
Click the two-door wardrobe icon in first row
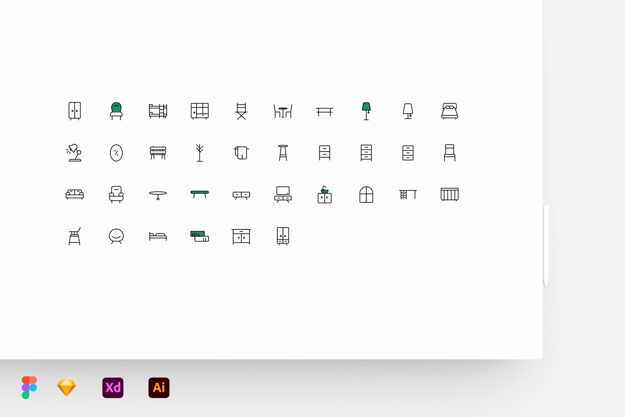(x=75, y=111)
